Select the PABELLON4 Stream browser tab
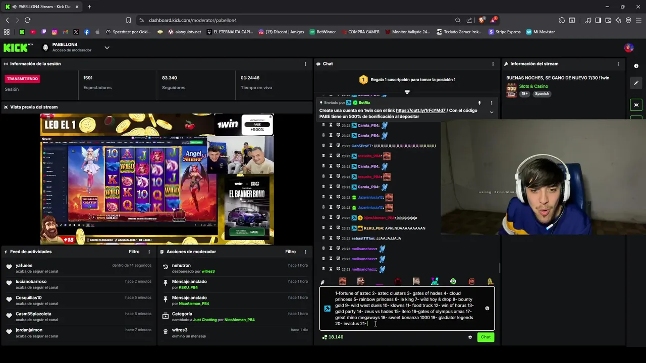The image size is (646, 363). [x=42, y=7]
